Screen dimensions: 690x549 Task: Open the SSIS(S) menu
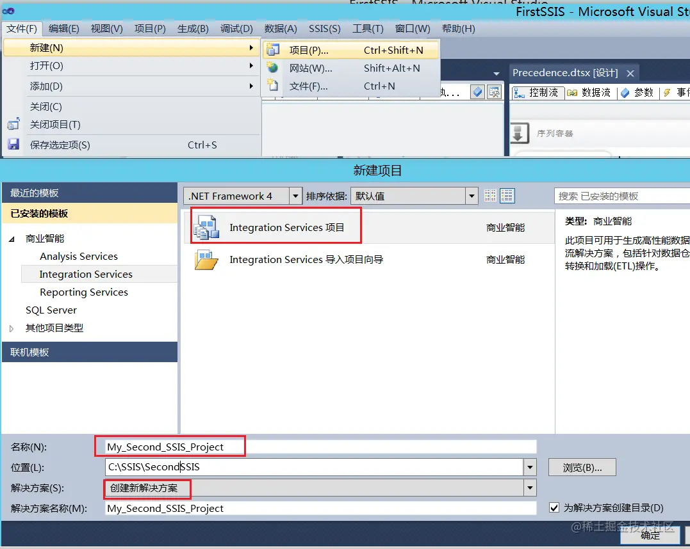tap(324, 29)
